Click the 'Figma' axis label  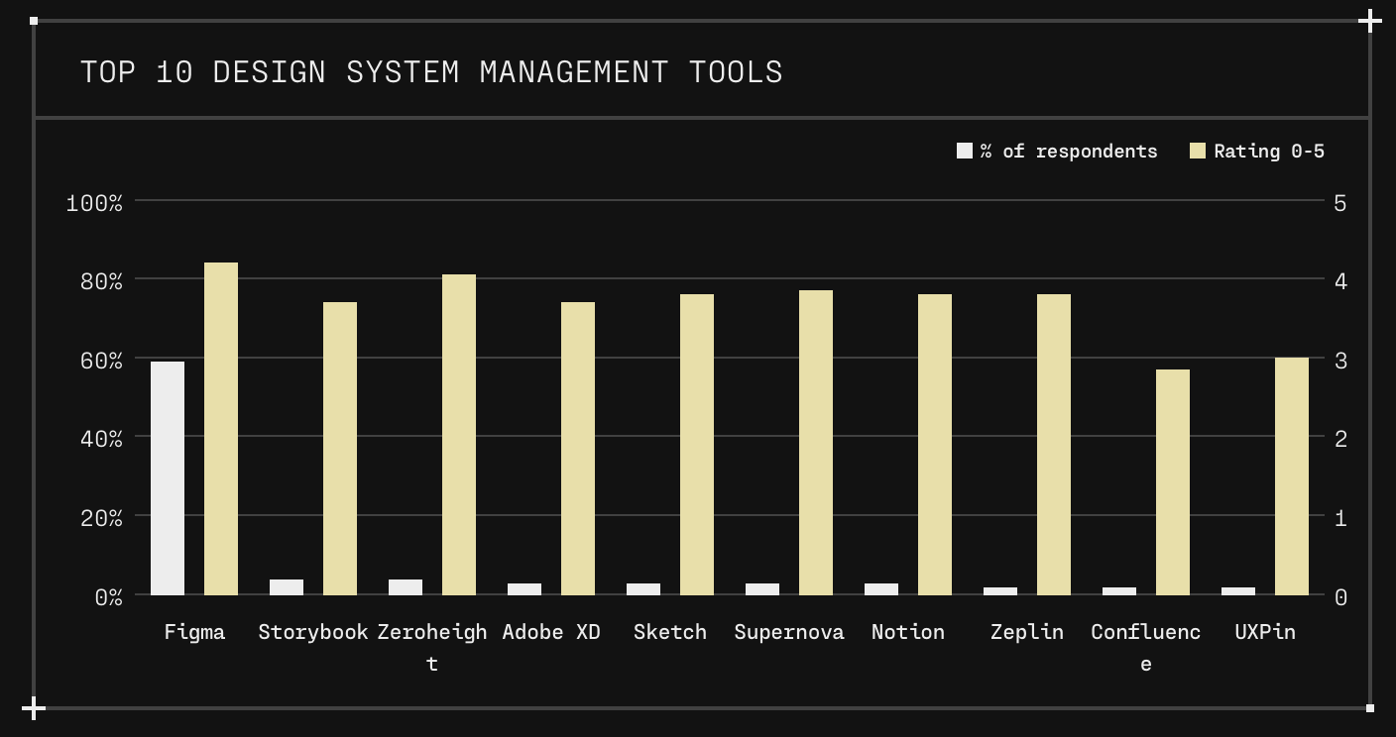tap(194, 632)
